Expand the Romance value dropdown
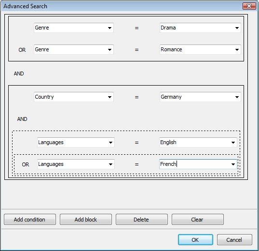The image size is (259, 251). (x=237, y=49)
